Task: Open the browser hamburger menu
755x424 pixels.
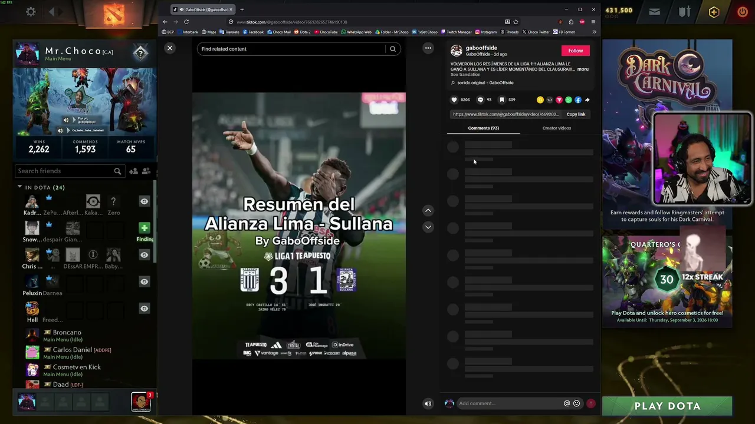Action: coord(593,22)
